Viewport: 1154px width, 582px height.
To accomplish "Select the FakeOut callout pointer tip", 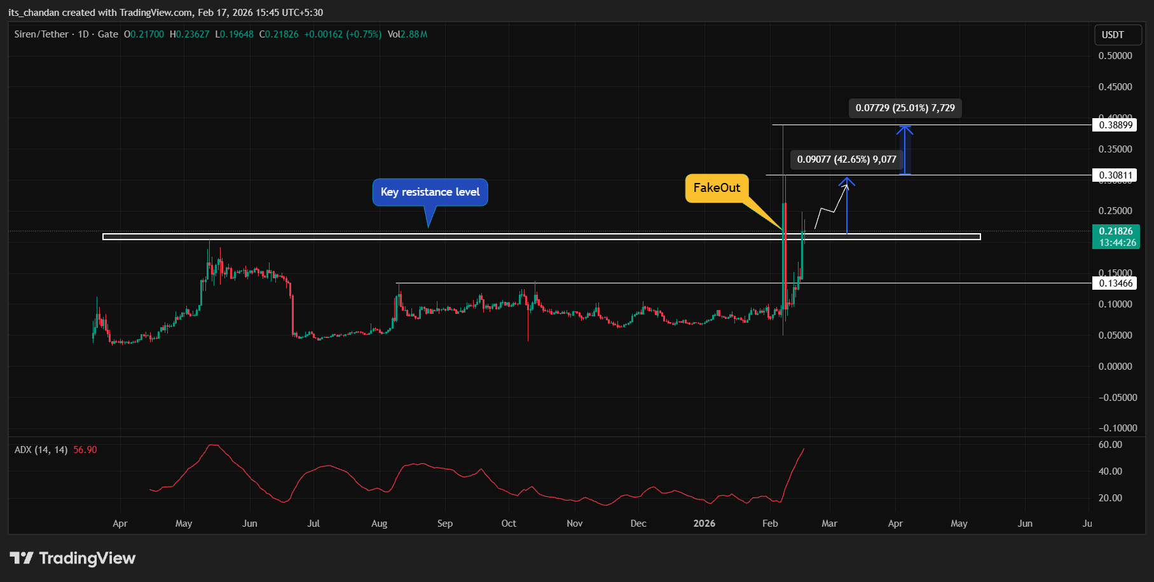I will click(x=781, y=229).
